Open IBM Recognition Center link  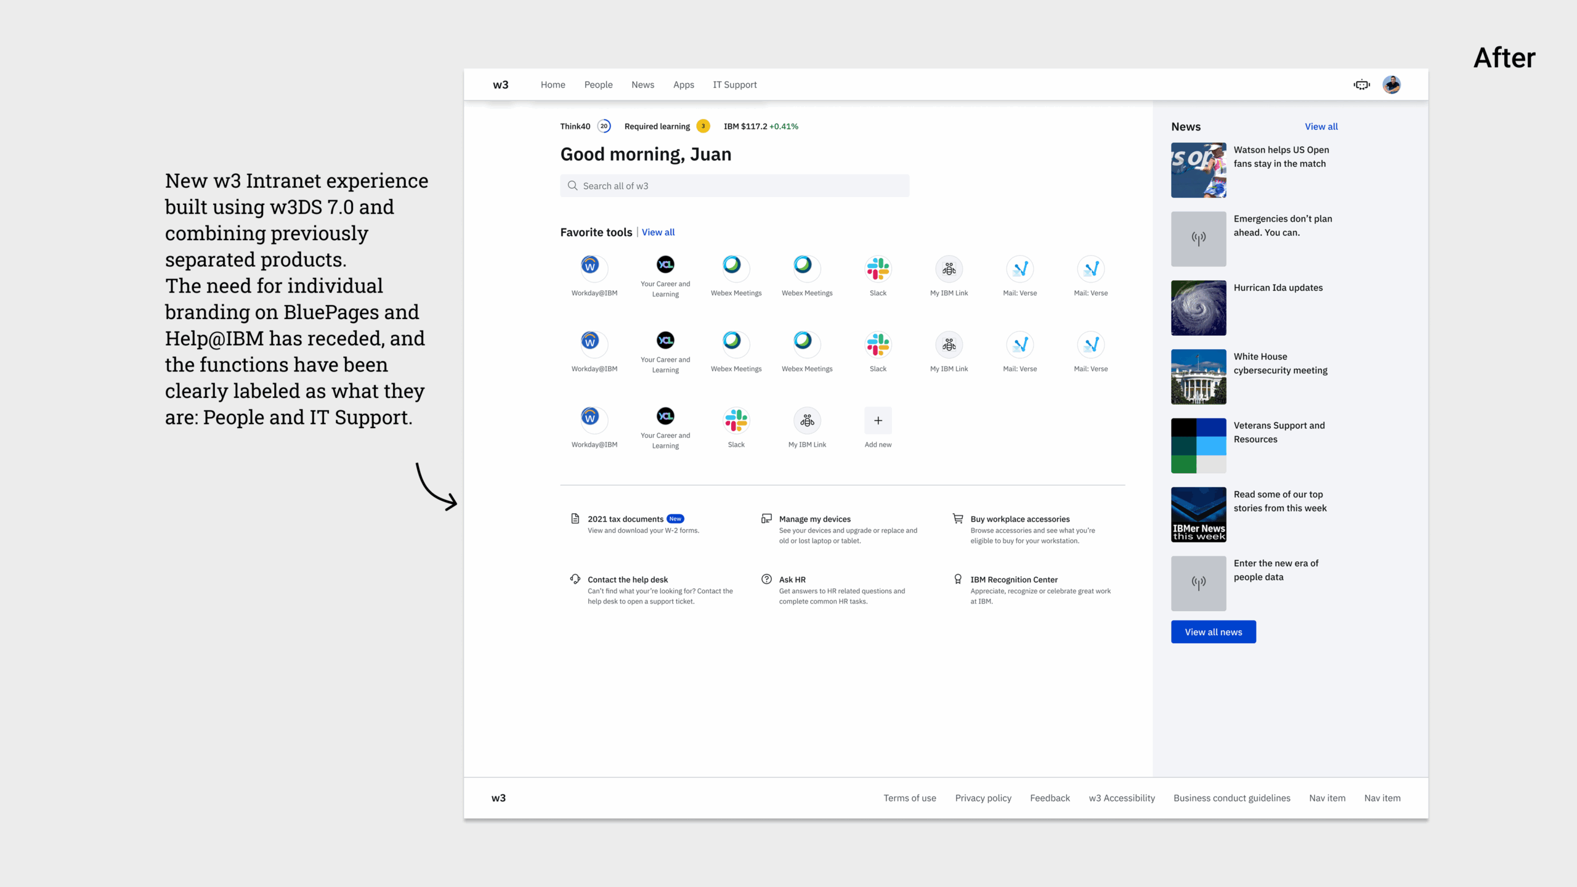pyautogui.click(x=1013, y=579)
